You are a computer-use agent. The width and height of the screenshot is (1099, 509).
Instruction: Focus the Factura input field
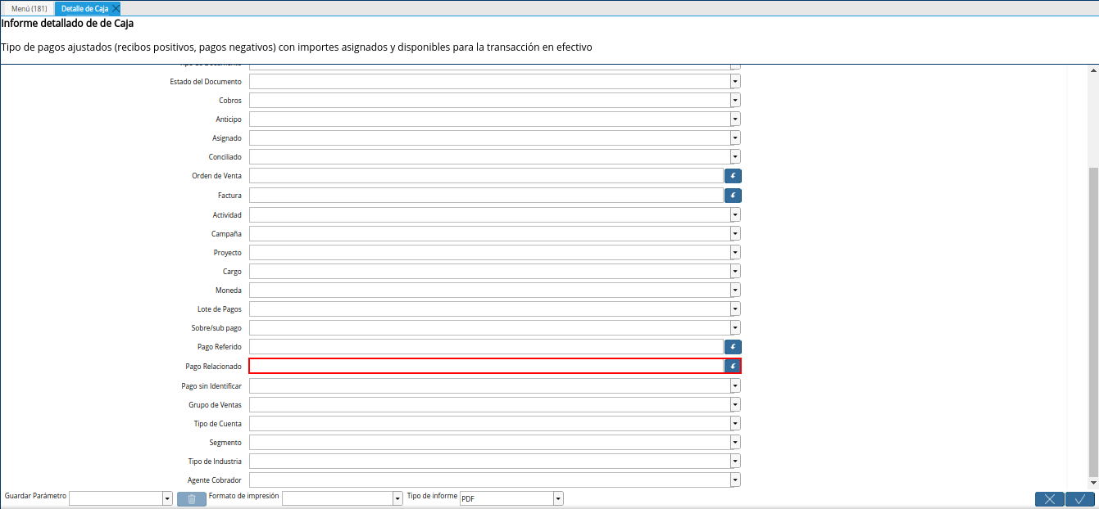(486, 196)
